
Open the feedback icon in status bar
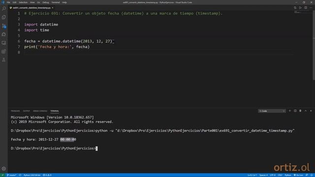307,175
